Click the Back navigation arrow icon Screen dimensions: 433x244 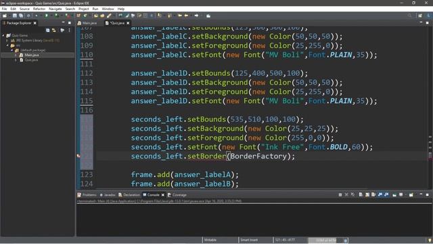(x=187, y=16)
